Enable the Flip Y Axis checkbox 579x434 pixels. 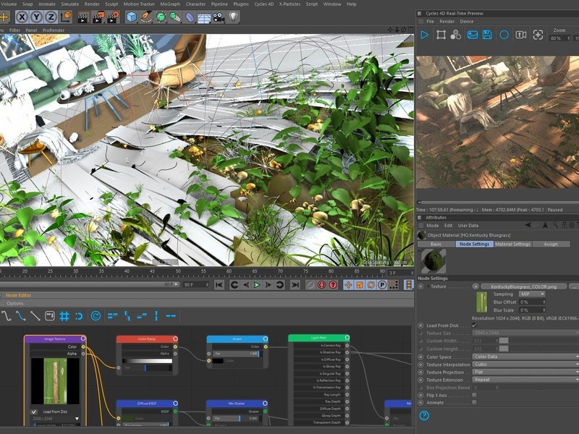click(475, 395)
